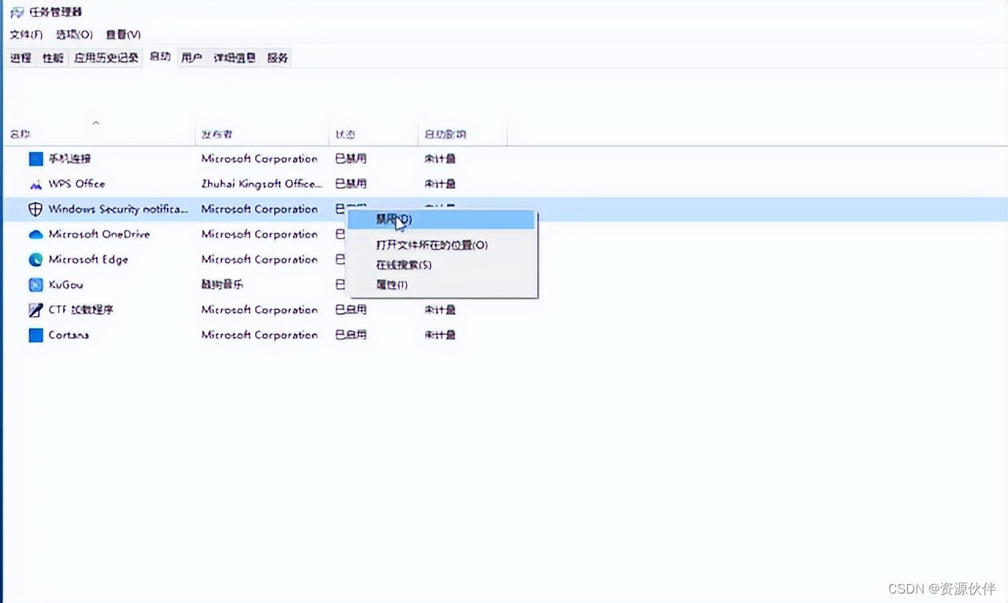Switch to the 性能 tab
The height and width of the screenshot is (603, 1008).
tap(53, 57)
